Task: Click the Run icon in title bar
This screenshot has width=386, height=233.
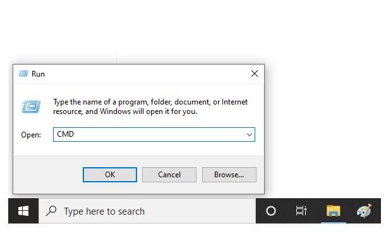Action: coord(23,73)
